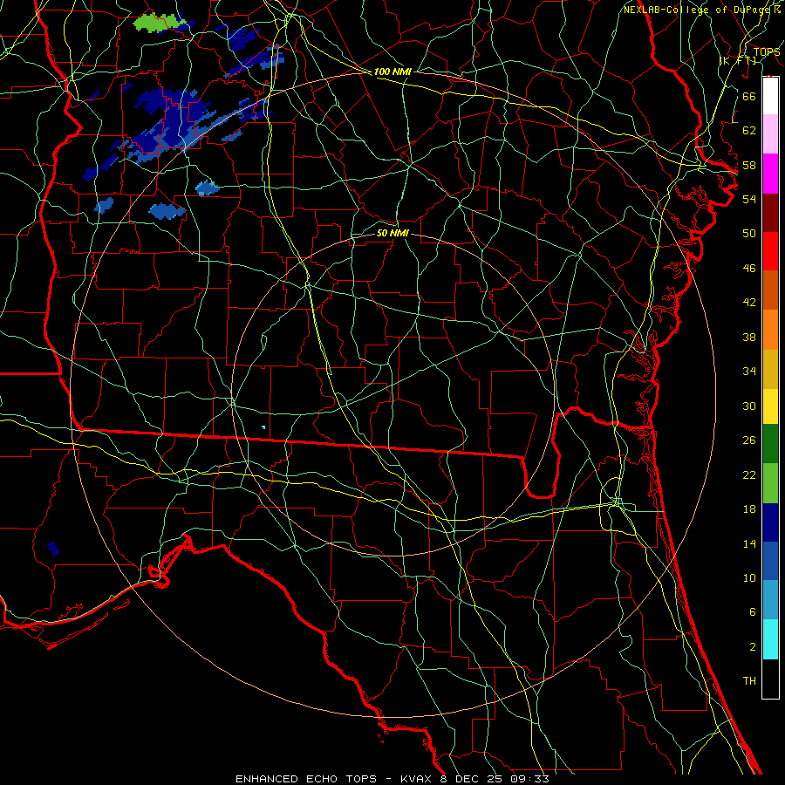Click the '30' legend value

click(749, 406)
